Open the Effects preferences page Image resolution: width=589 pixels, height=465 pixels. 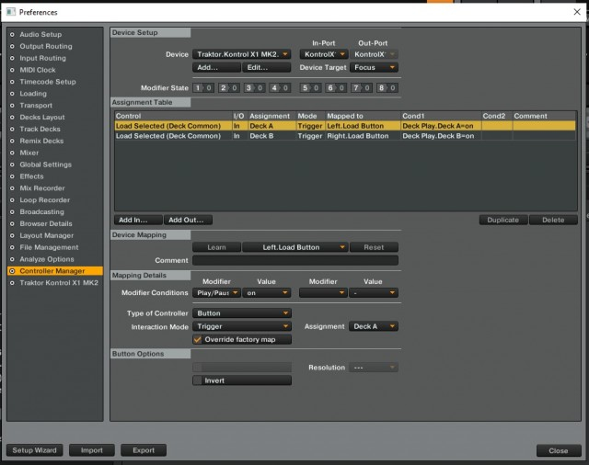point(32,176)
